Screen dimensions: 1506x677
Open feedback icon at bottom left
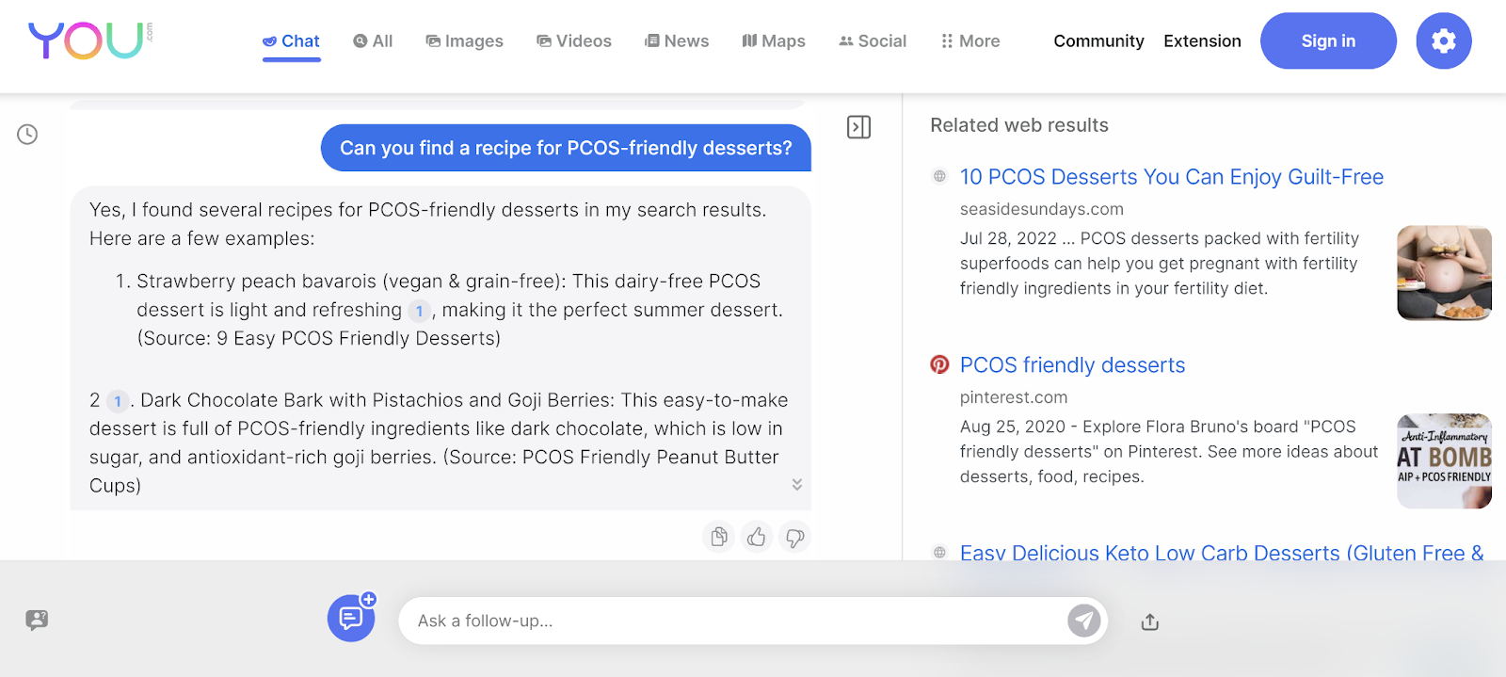pyautogui.click(x=37, y=620)
